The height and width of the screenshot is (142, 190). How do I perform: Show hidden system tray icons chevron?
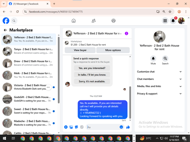pos(157,138)
